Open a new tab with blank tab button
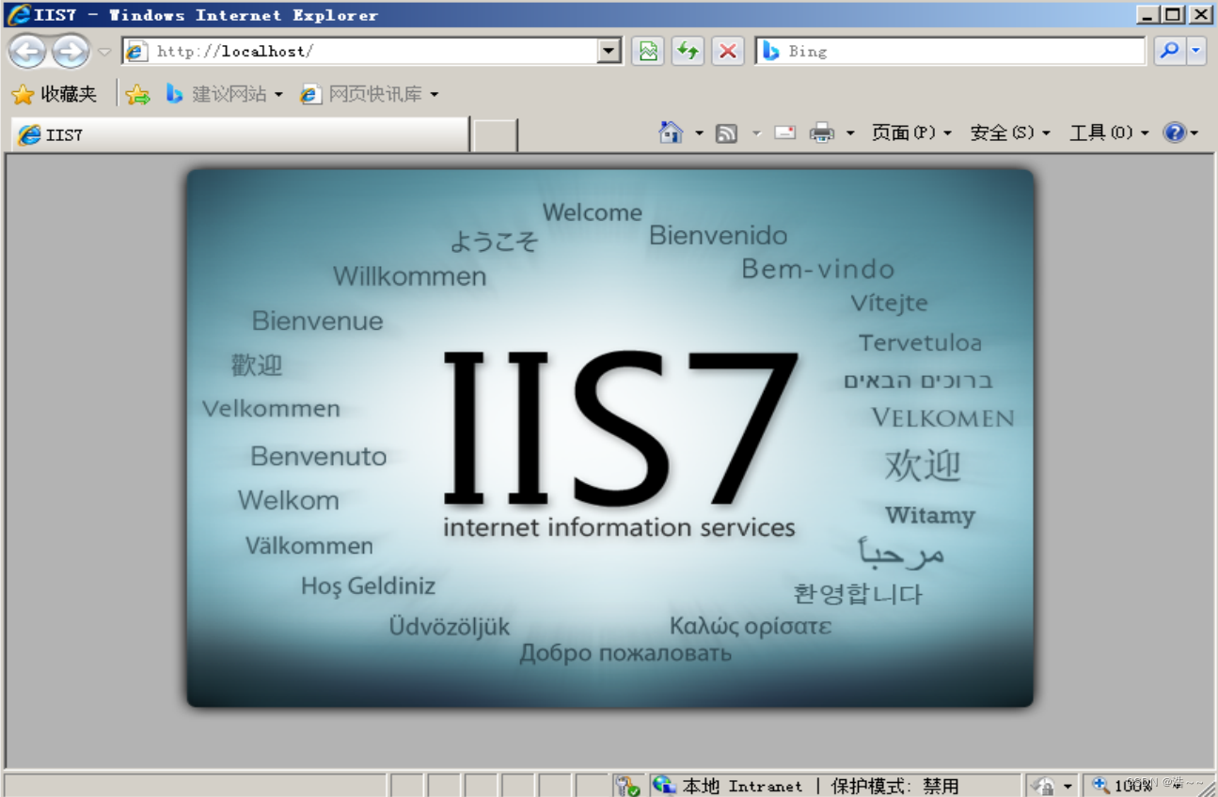The width and height of the screenshot is (1218, 797). (495, 135)
